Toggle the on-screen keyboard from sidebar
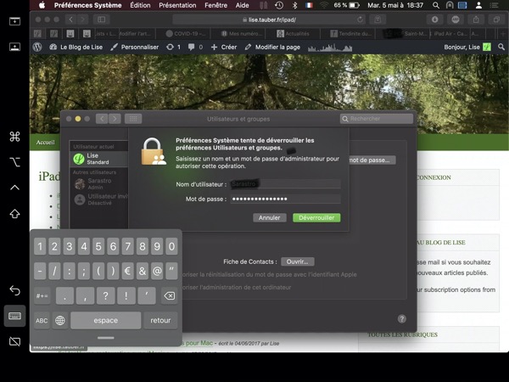509x382 pixels. tap(14, 316)
